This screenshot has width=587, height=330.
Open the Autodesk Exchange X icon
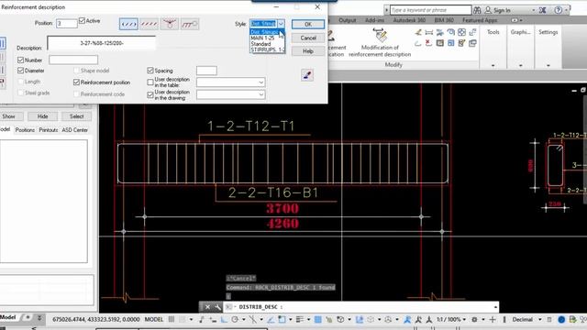click(x=542, y=10)
